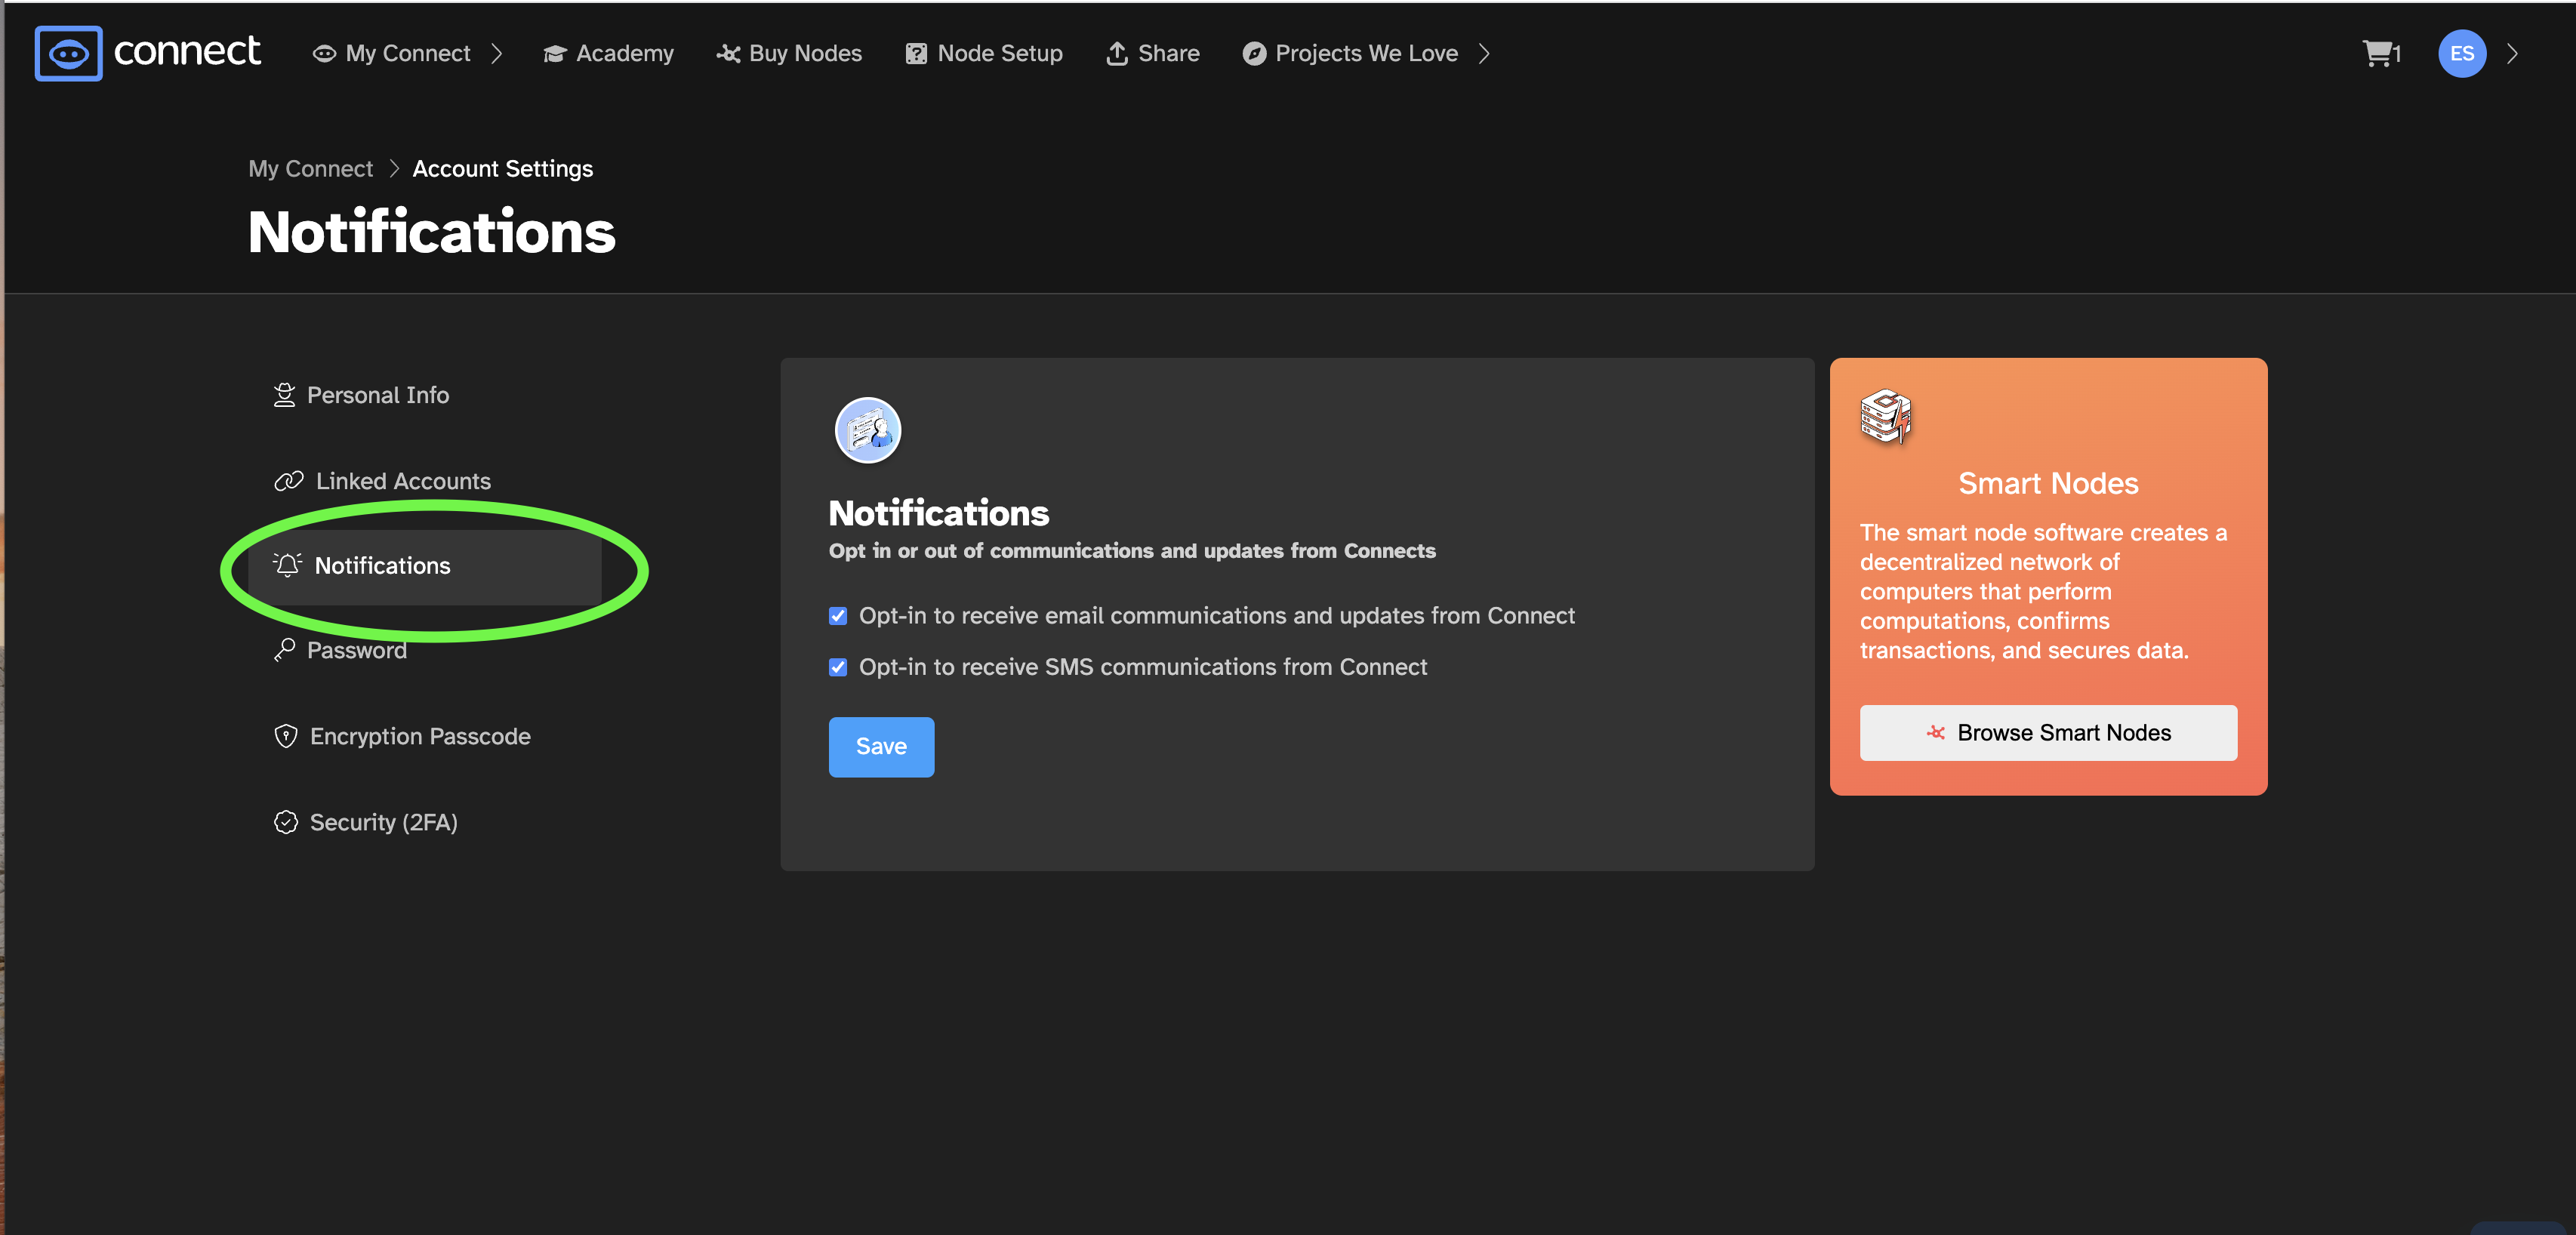Open the Buy Nodes nav item

click(789, 54)
